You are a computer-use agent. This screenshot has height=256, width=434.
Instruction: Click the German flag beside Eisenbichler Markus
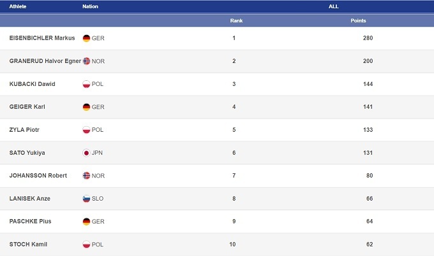pos(86,38)
